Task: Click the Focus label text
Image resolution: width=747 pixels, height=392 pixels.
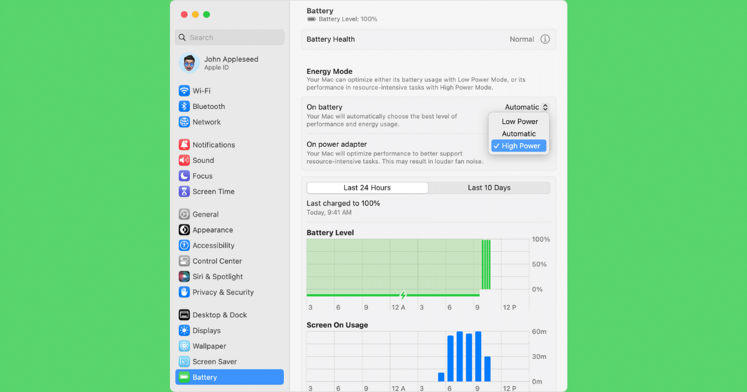Action: click(x=202, y=176)
